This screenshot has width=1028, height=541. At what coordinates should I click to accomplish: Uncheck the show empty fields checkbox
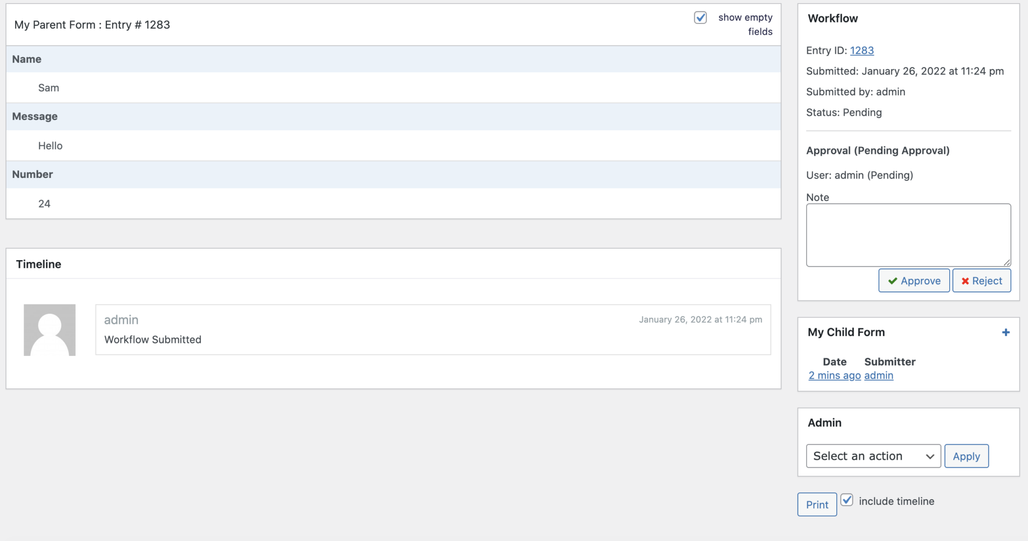click(700, 18)
